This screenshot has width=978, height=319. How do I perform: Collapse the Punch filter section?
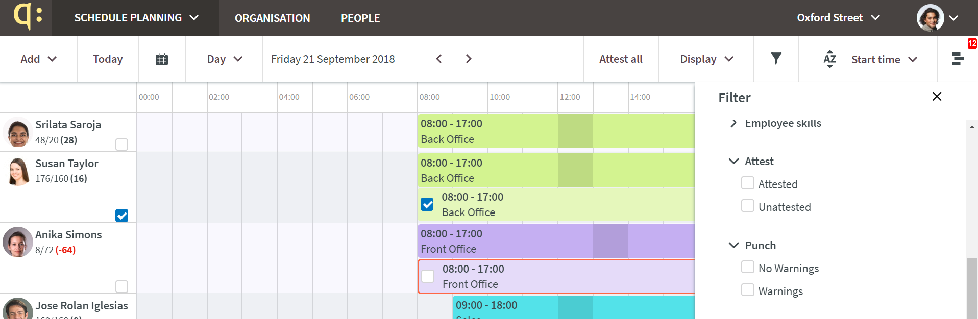pyautogui.click(x=733, y=245)
